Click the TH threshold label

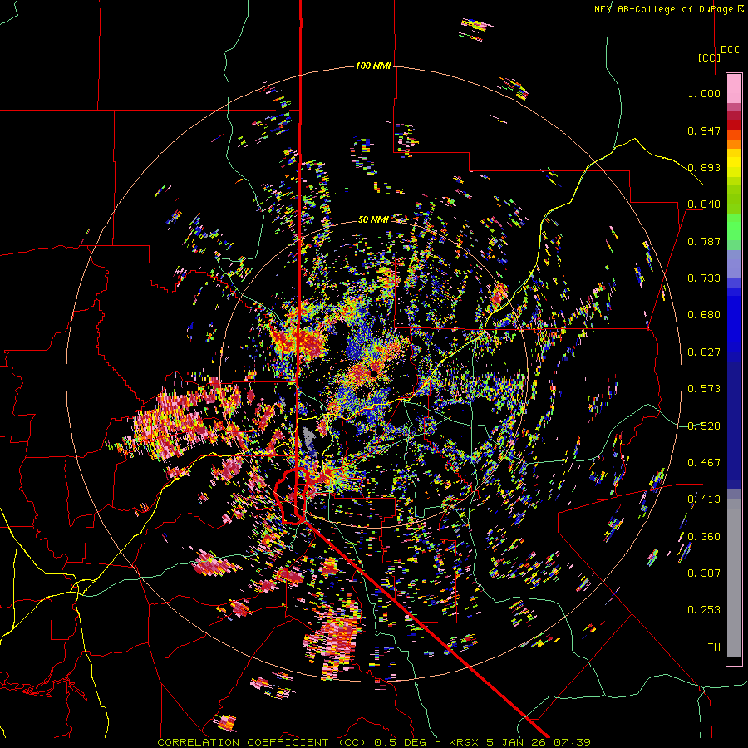(714, 647)
